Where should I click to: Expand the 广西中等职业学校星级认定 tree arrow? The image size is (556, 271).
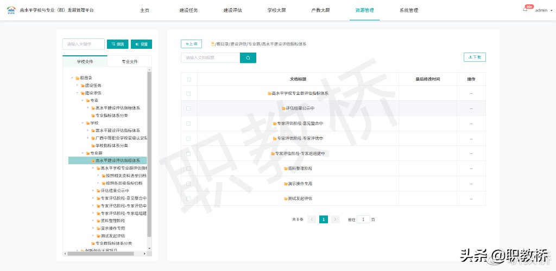pyautogui.click(x=88, y=138)
